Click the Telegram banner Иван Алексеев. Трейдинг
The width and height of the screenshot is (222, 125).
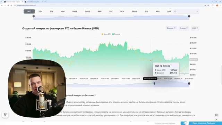click(x=201, y=123)
